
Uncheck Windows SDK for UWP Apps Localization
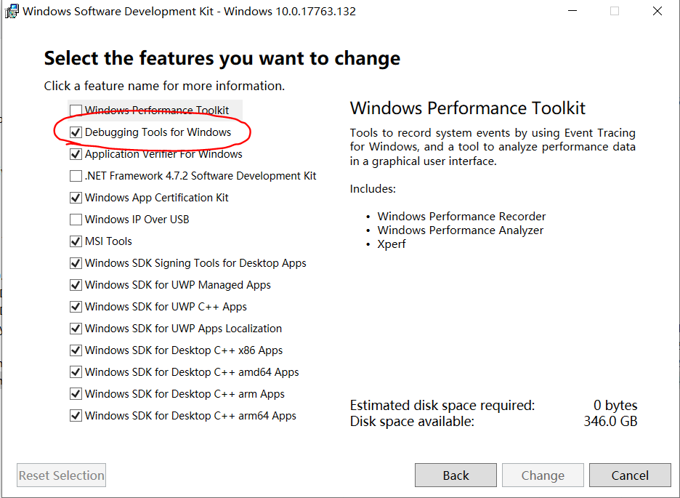76,328
